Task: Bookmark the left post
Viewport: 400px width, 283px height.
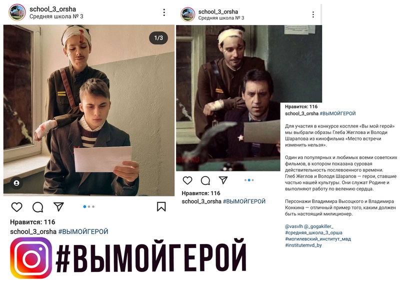Action: [x=161, y=206]
